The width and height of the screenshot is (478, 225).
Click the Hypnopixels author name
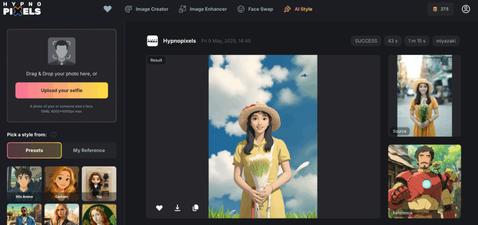(180, 41)
